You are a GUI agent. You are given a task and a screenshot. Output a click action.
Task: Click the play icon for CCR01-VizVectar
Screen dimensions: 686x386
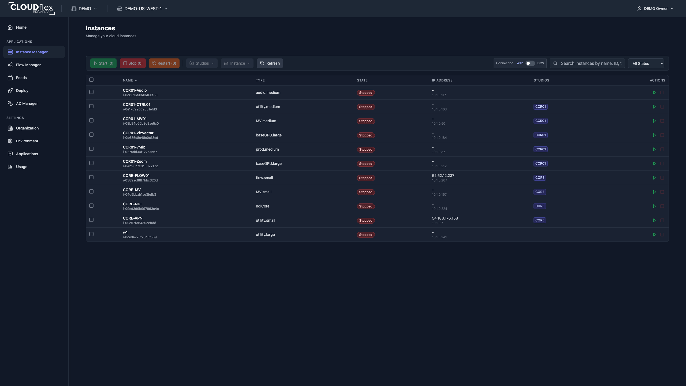tap(654, 135)
